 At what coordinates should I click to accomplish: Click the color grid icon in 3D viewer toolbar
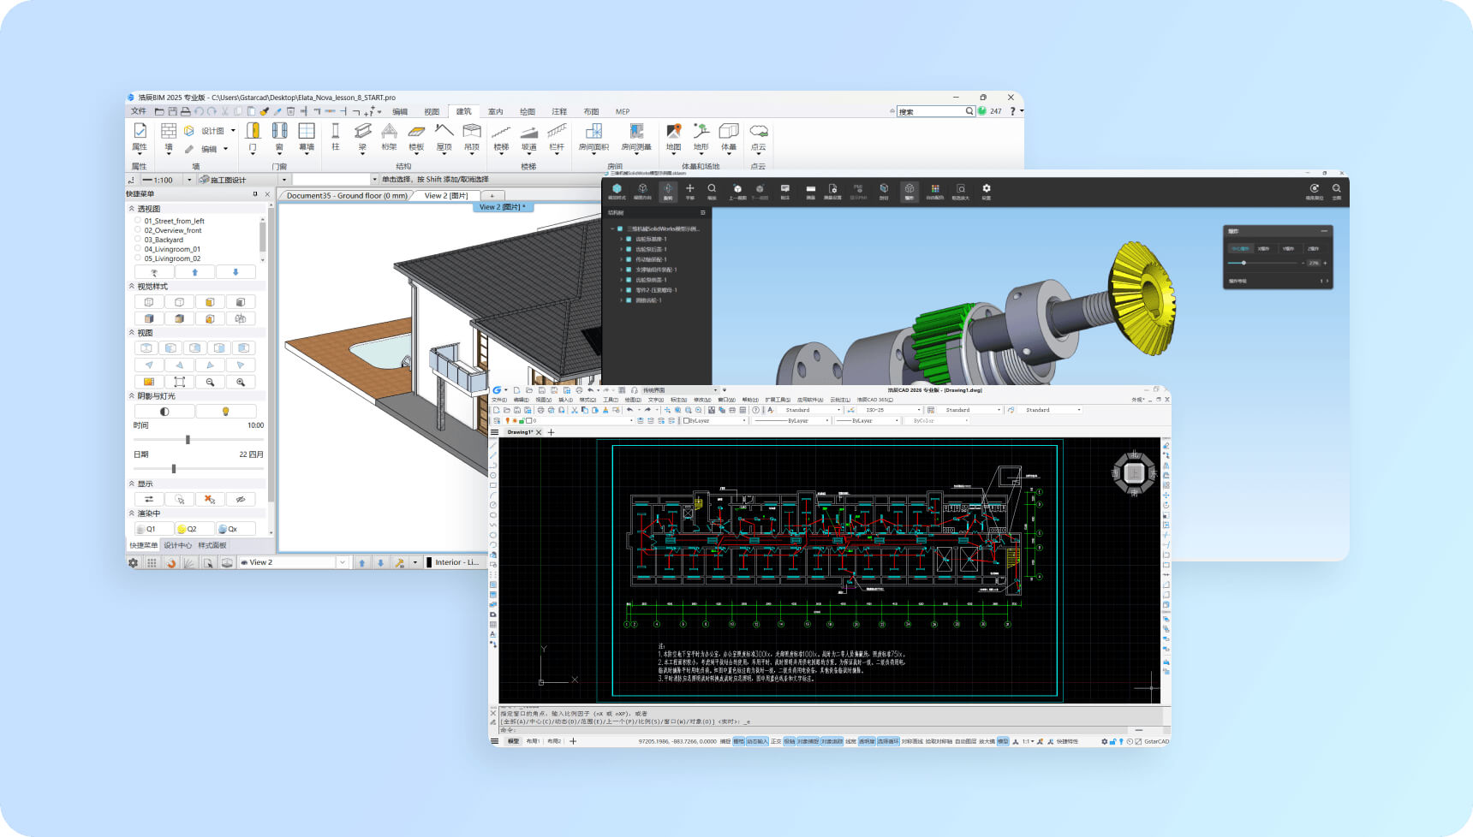tap(934, 189)
